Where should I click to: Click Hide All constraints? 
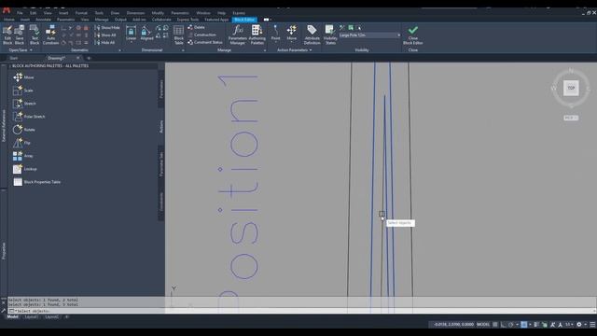[x=105, y=43]
